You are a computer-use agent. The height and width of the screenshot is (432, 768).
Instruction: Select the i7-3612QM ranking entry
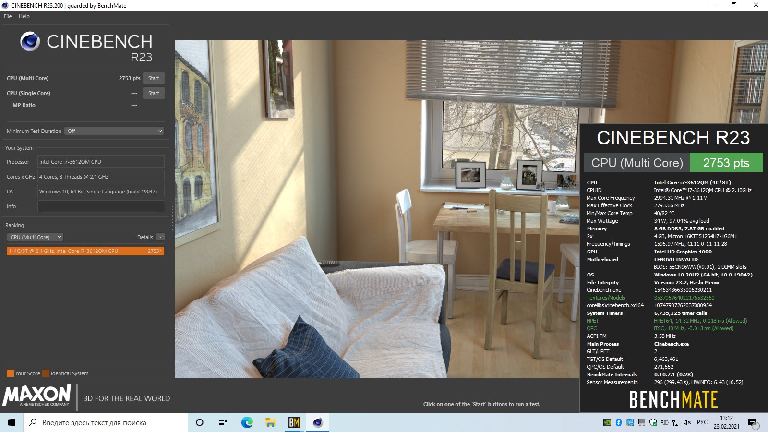[85, 251]
